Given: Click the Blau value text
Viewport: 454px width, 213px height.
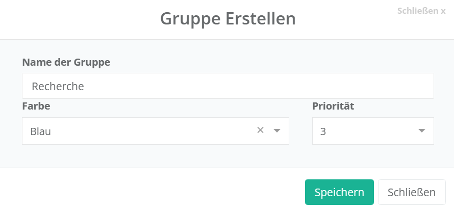Looking at the screenshot, I should tap(41, 131).
